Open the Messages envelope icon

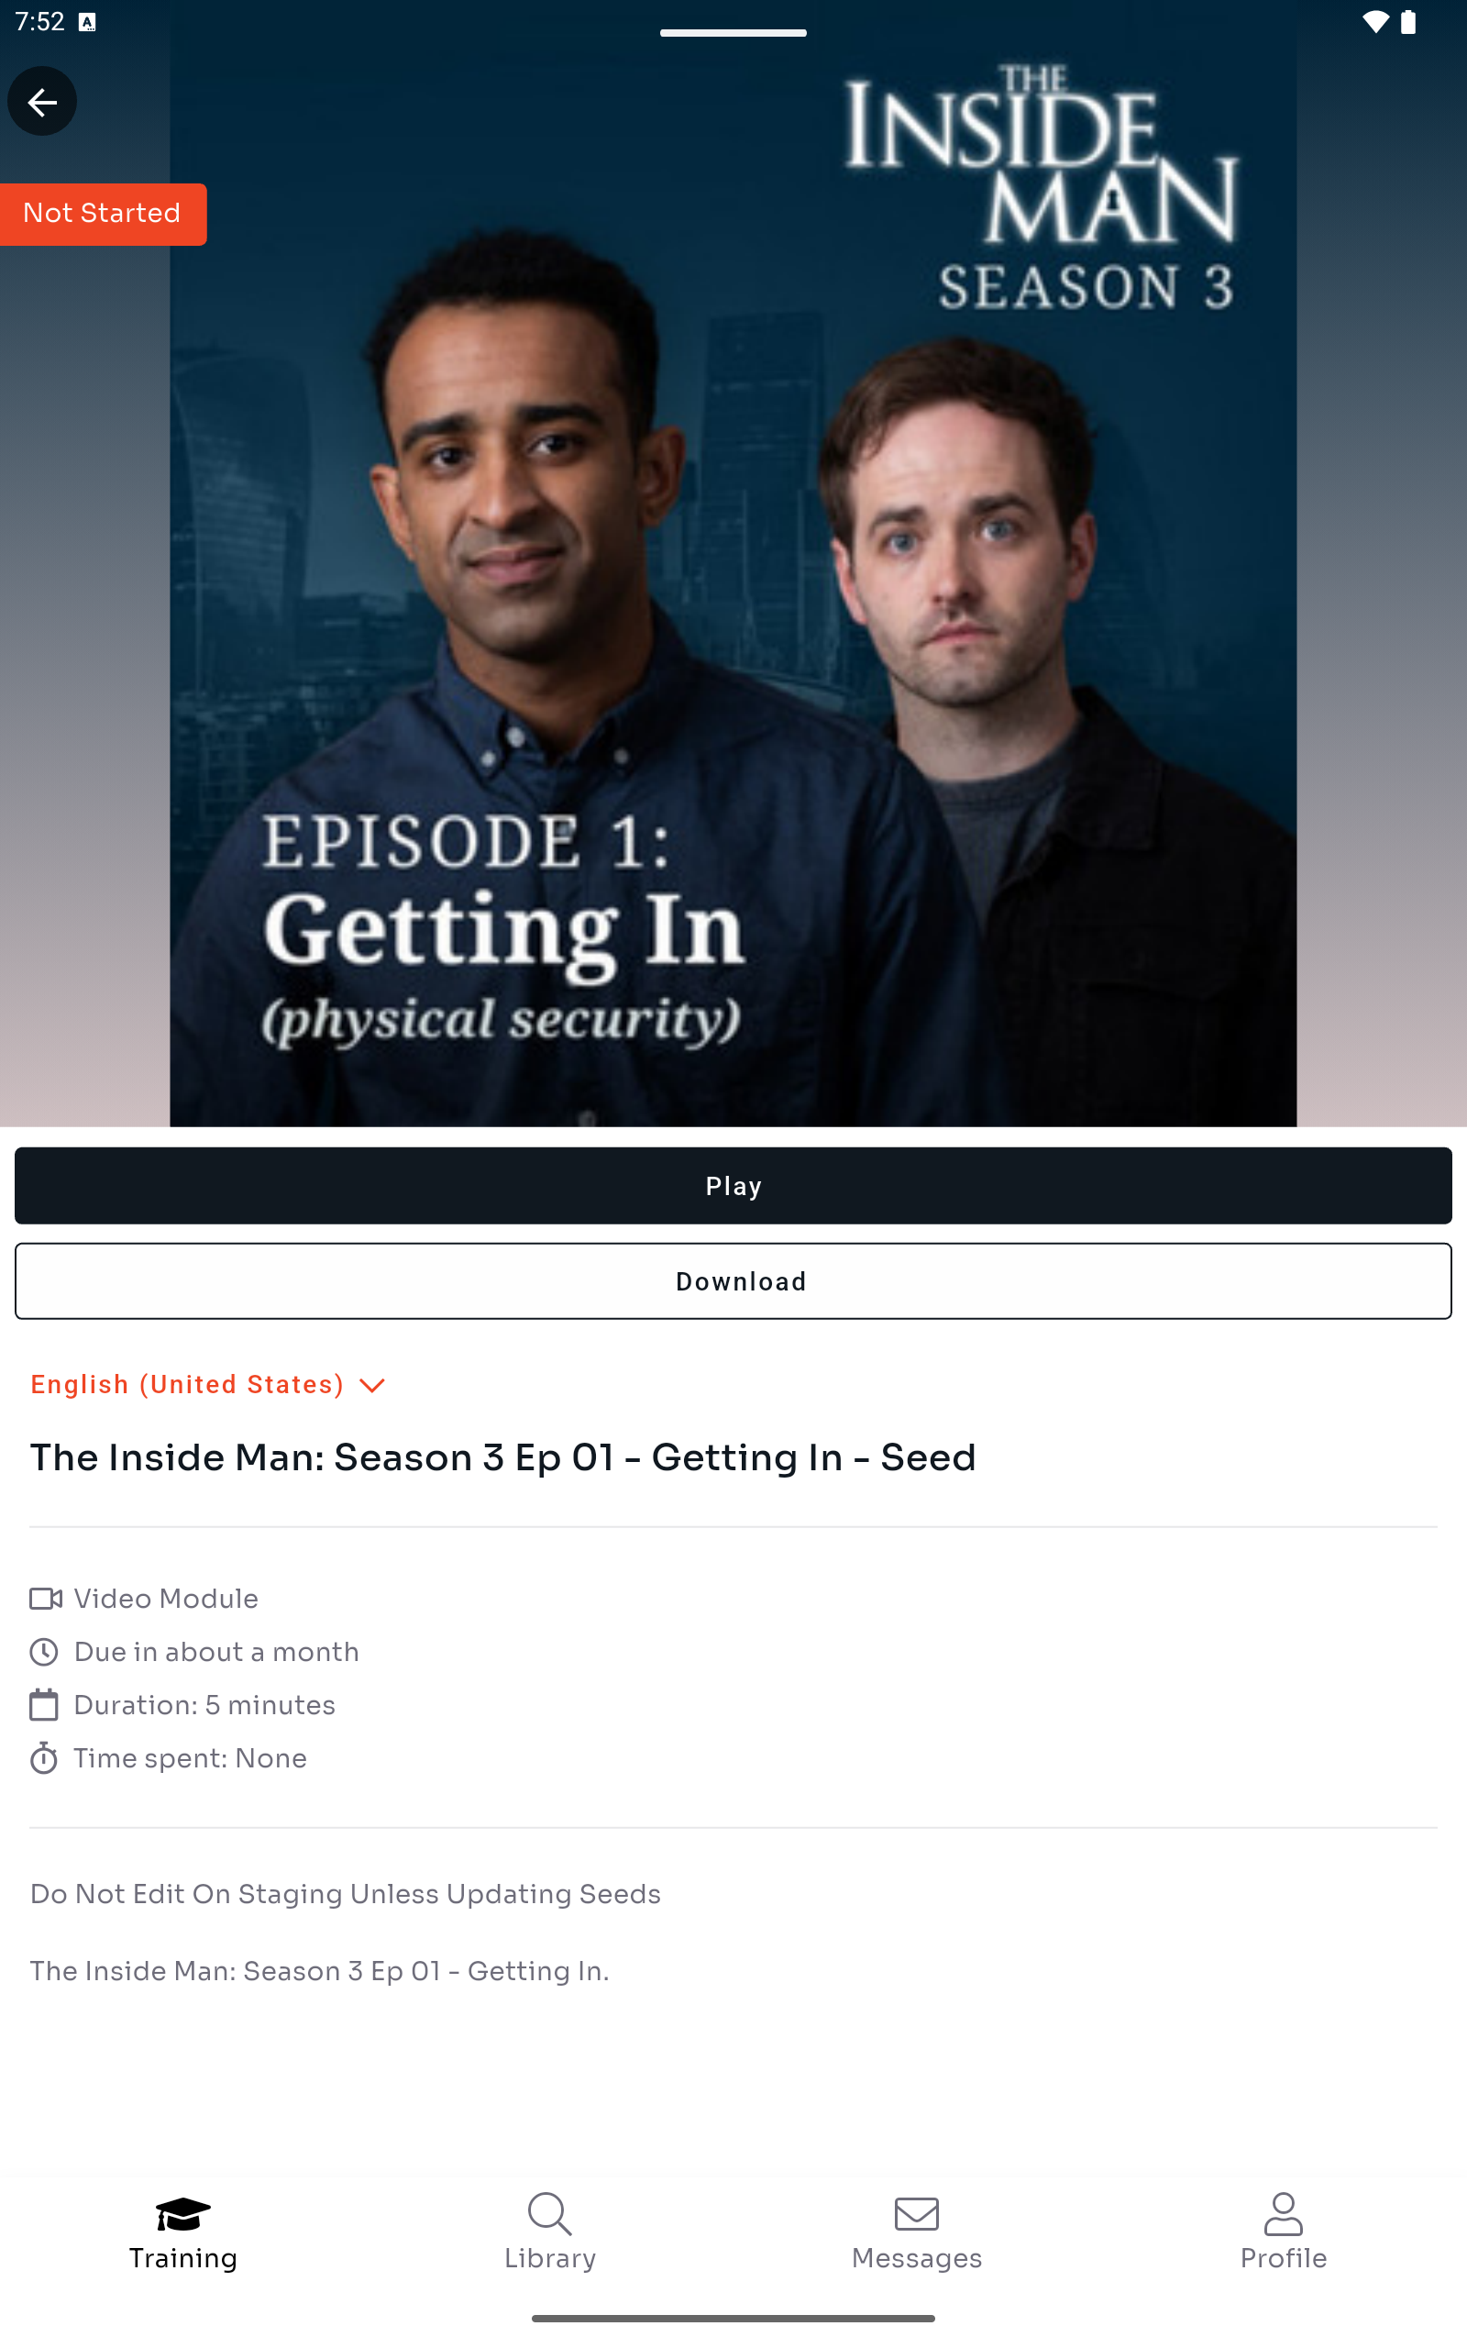coord(916,2213)
